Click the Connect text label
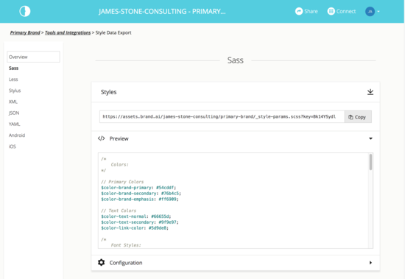Screen dimensions: 405x279 coord(346,11)
